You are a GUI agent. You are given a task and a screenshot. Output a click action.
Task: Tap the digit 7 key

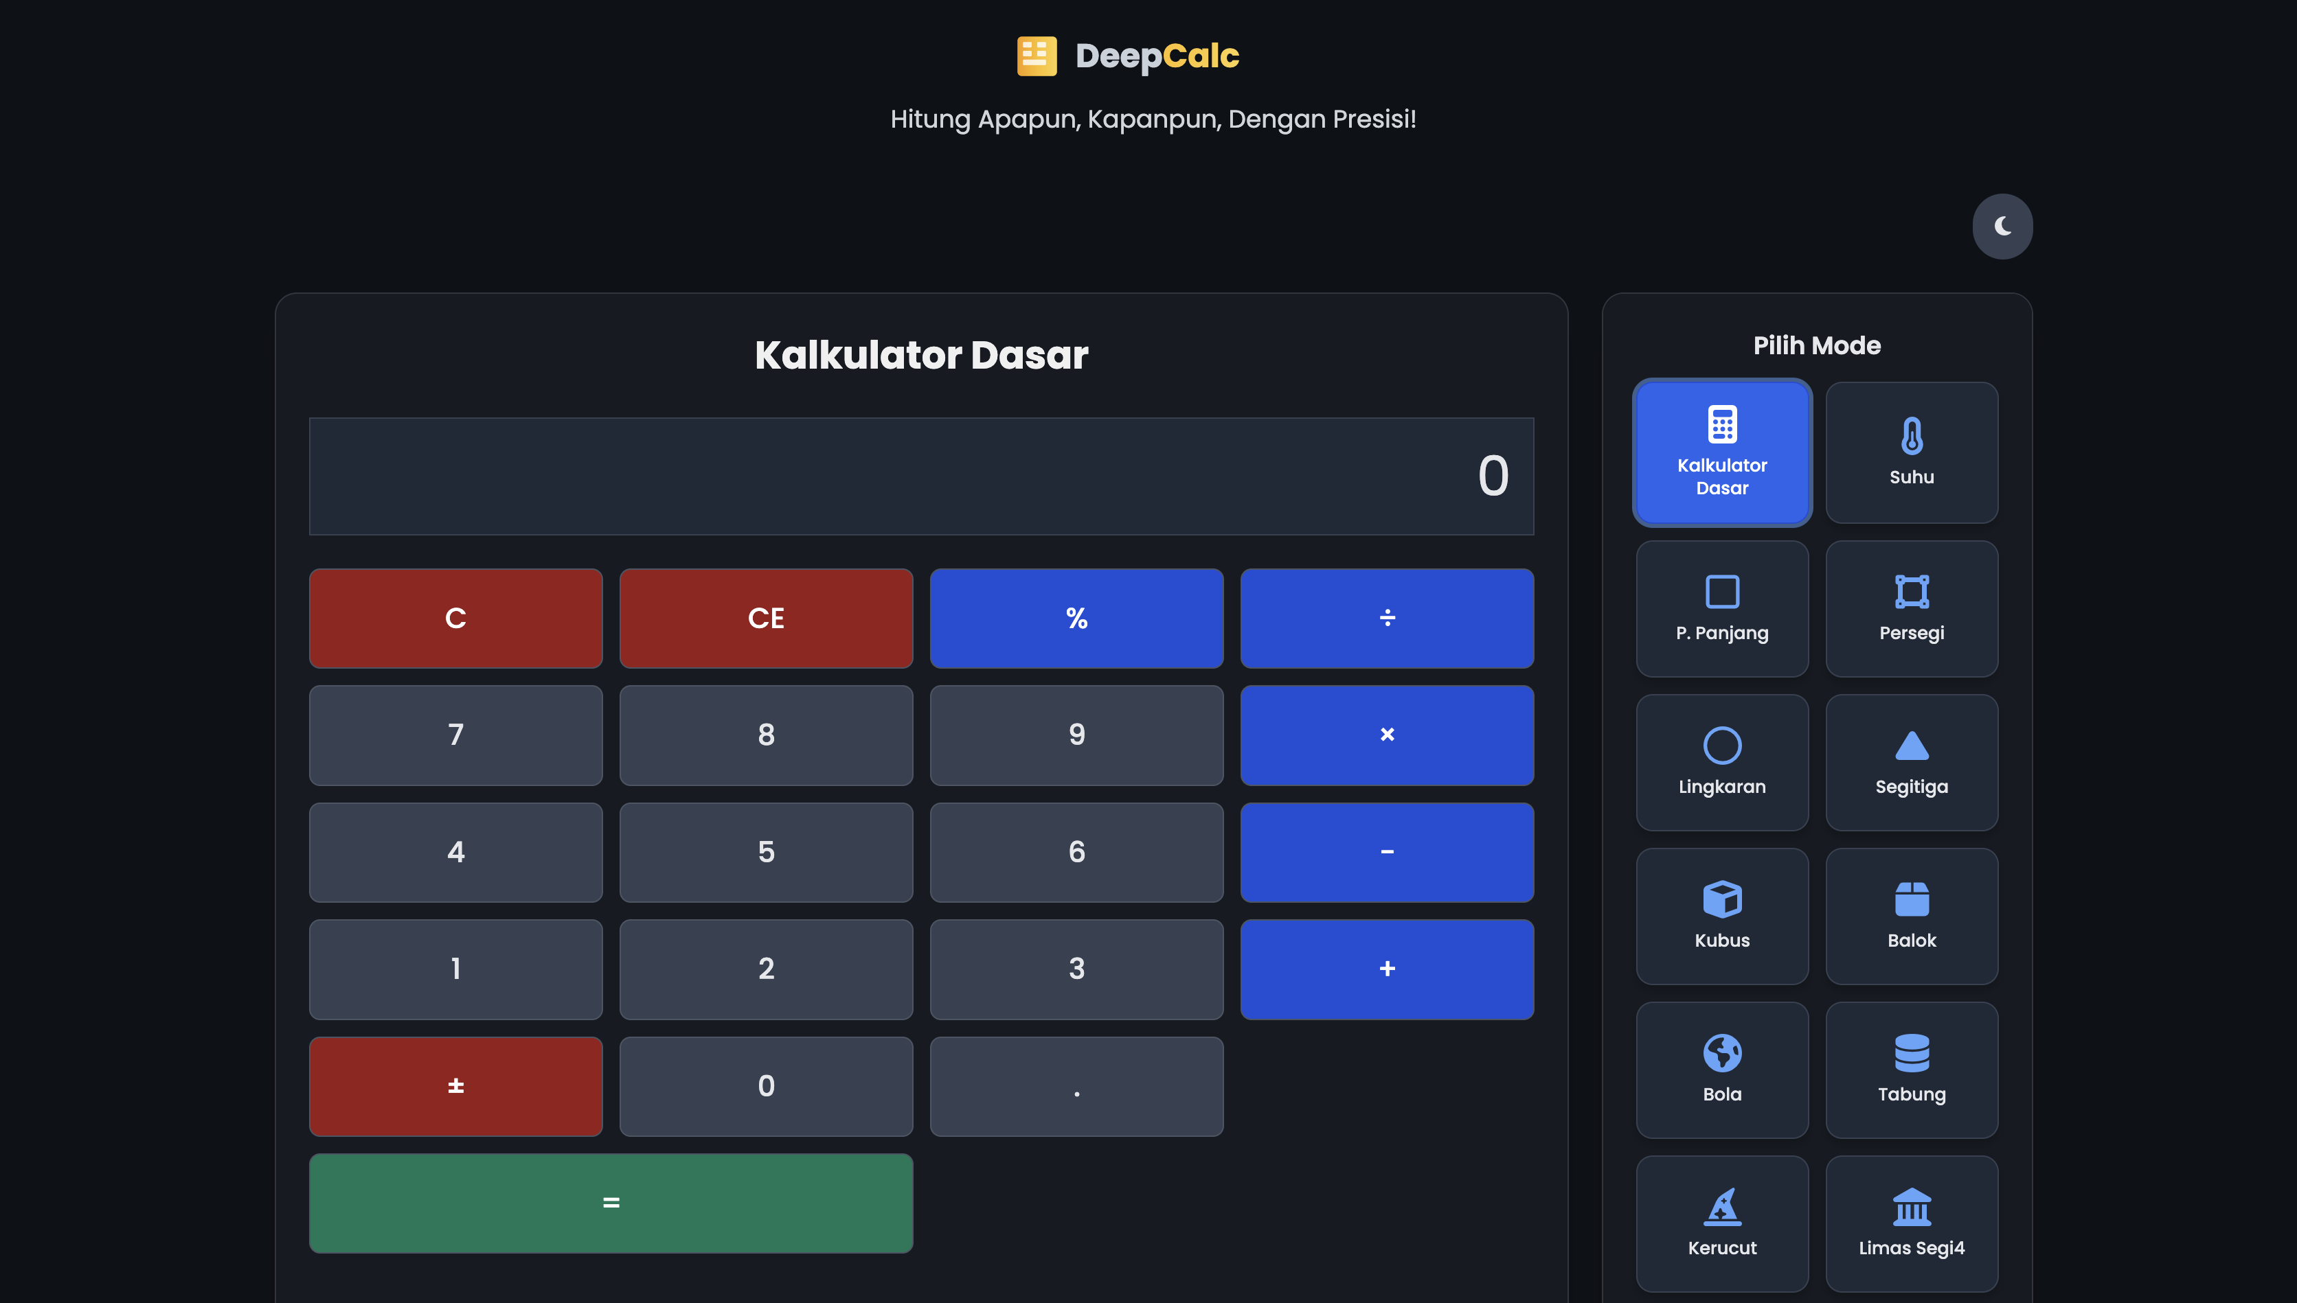click(455, 736)
